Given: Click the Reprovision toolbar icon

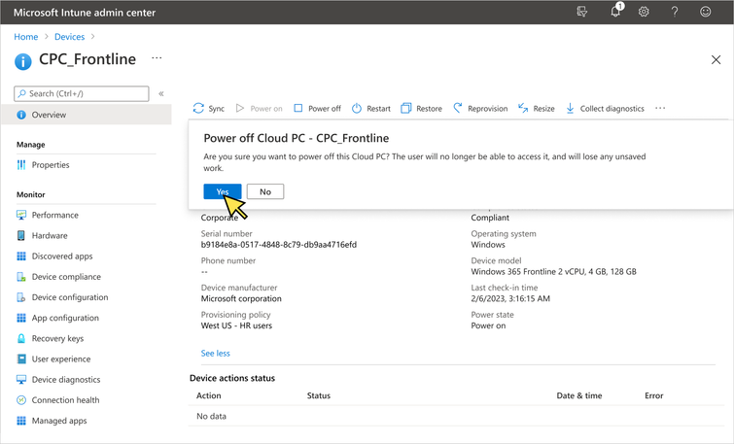Looking at the screenshot, I should click(x=458, y=108).
